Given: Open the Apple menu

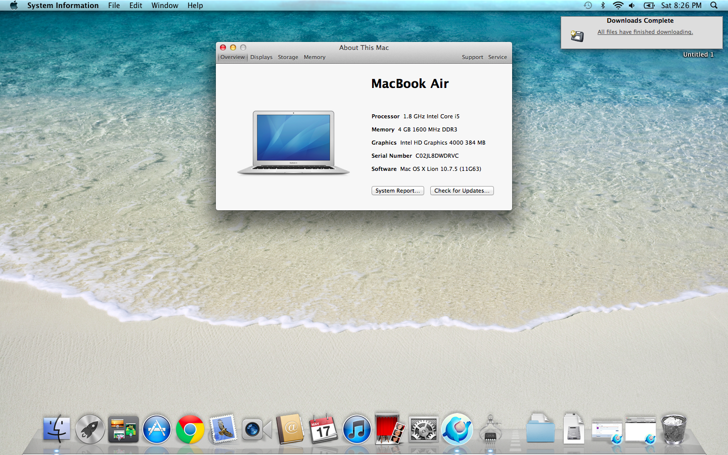Looking at the screenshot, I should pyautogui.click(x=14, y=6).
